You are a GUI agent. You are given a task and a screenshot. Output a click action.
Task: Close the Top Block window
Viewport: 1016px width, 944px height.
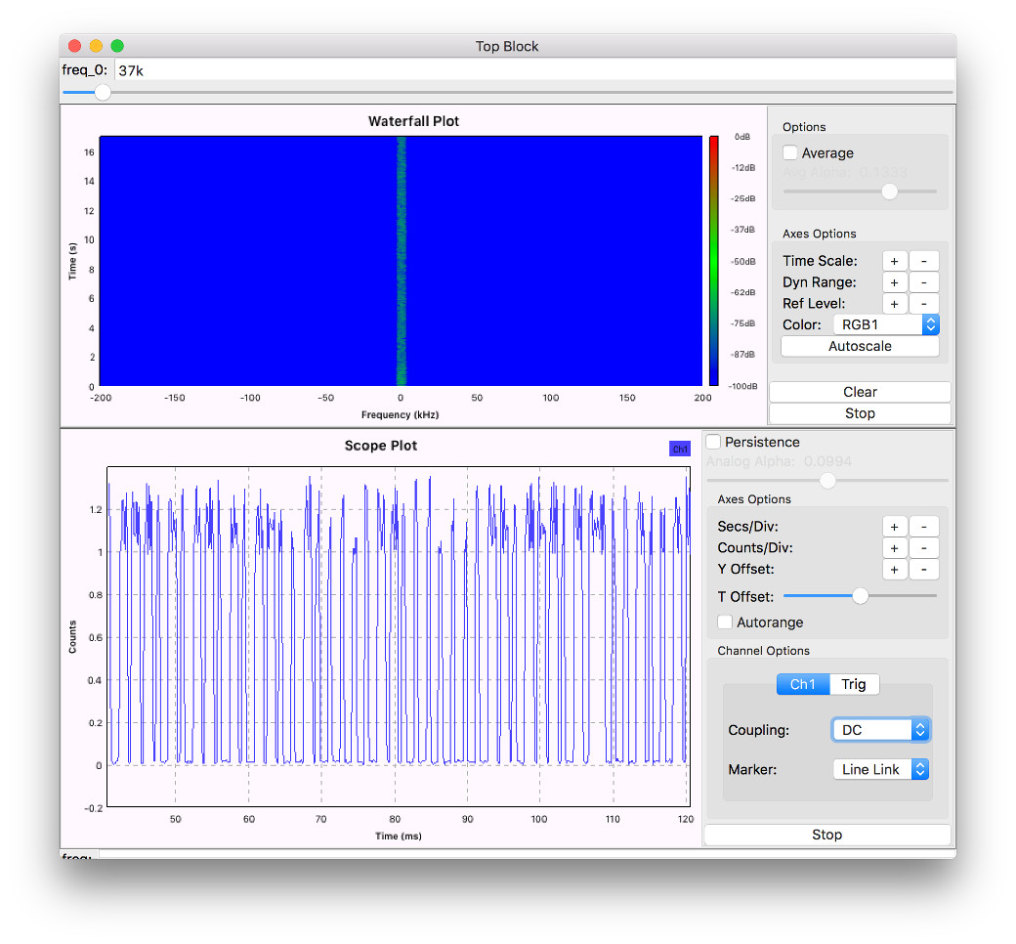74,46
